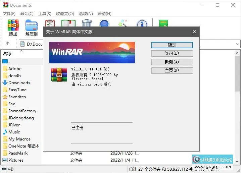The width and height of the screenshot is (241, 173).
Task: Click the drive icon in status bar
Action: click(4, 169)
